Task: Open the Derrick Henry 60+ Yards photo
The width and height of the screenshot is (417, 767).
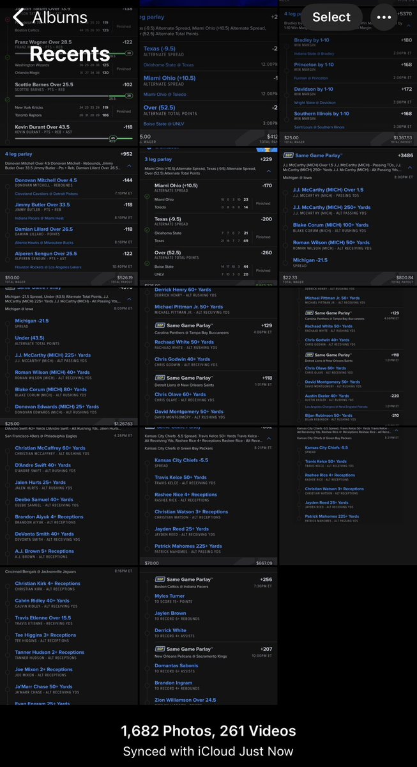Action: point(208,357)
